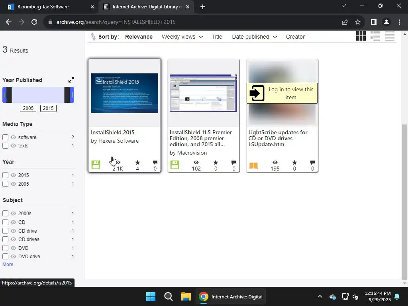Screen dimensions: 408x306
Task: Check the texts media type checkbox
Action: [x=5, y=145]
